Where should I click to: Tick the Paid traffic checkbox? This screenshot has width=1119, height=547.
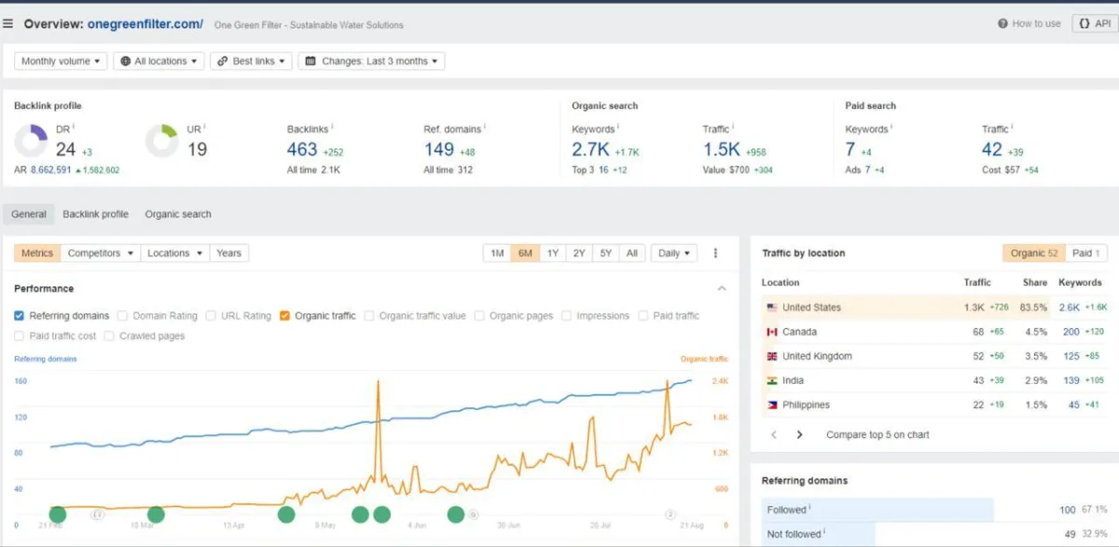click(x=643, y=316)
